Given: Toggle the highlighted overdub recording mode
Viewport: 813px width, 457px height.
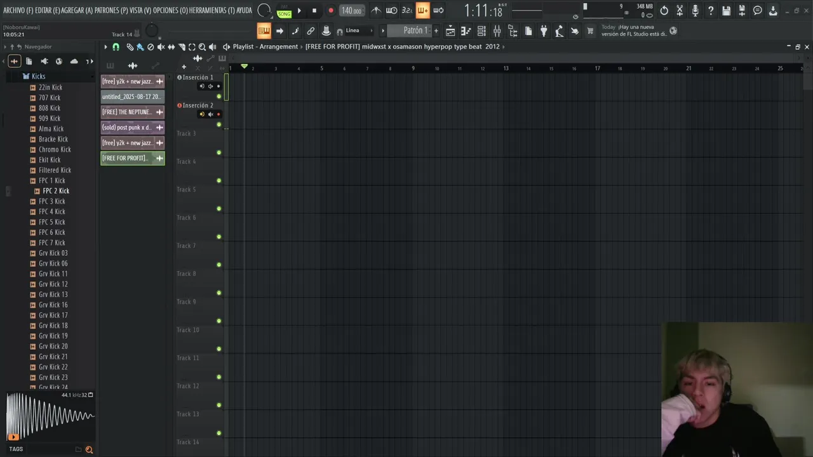Looking at the screenshot, I should pyautogui.click(x=422, y=11).
